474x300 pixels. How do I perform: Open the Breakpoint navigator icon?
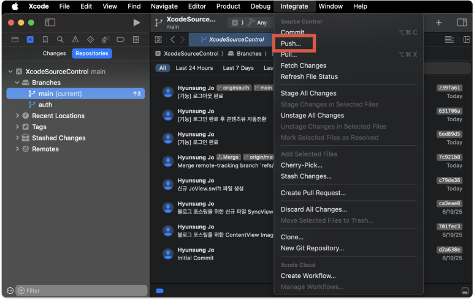tap(121, 40)
